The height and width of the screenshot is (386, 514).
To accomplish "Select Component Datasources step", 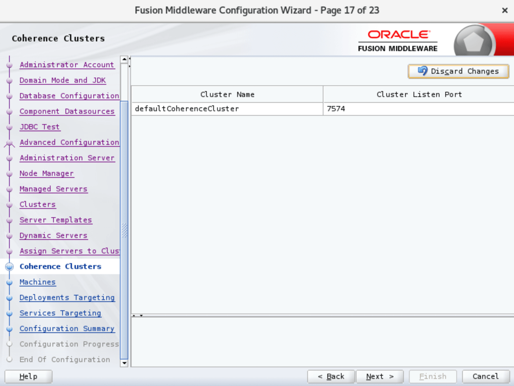I will 67,111.
